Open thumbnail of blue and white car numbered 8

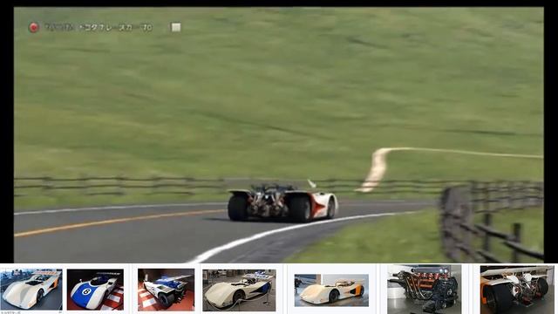click(95, 290)
